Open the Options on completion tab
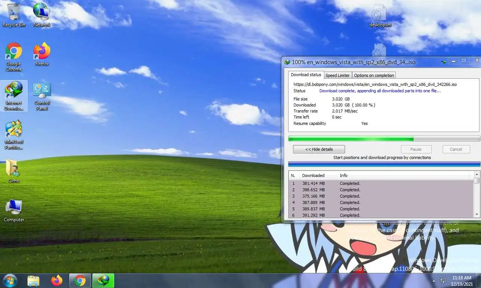Screen dimensions: 481x288 pos(374,75)
